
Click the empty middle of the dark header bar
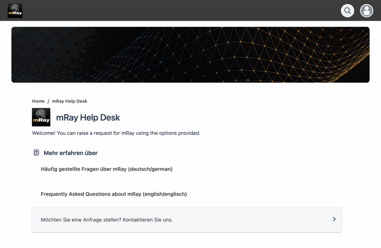[179, 10]
